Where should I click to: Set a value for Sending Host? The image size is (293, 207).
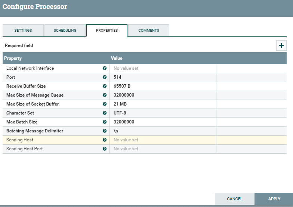(x=163, y=140)
